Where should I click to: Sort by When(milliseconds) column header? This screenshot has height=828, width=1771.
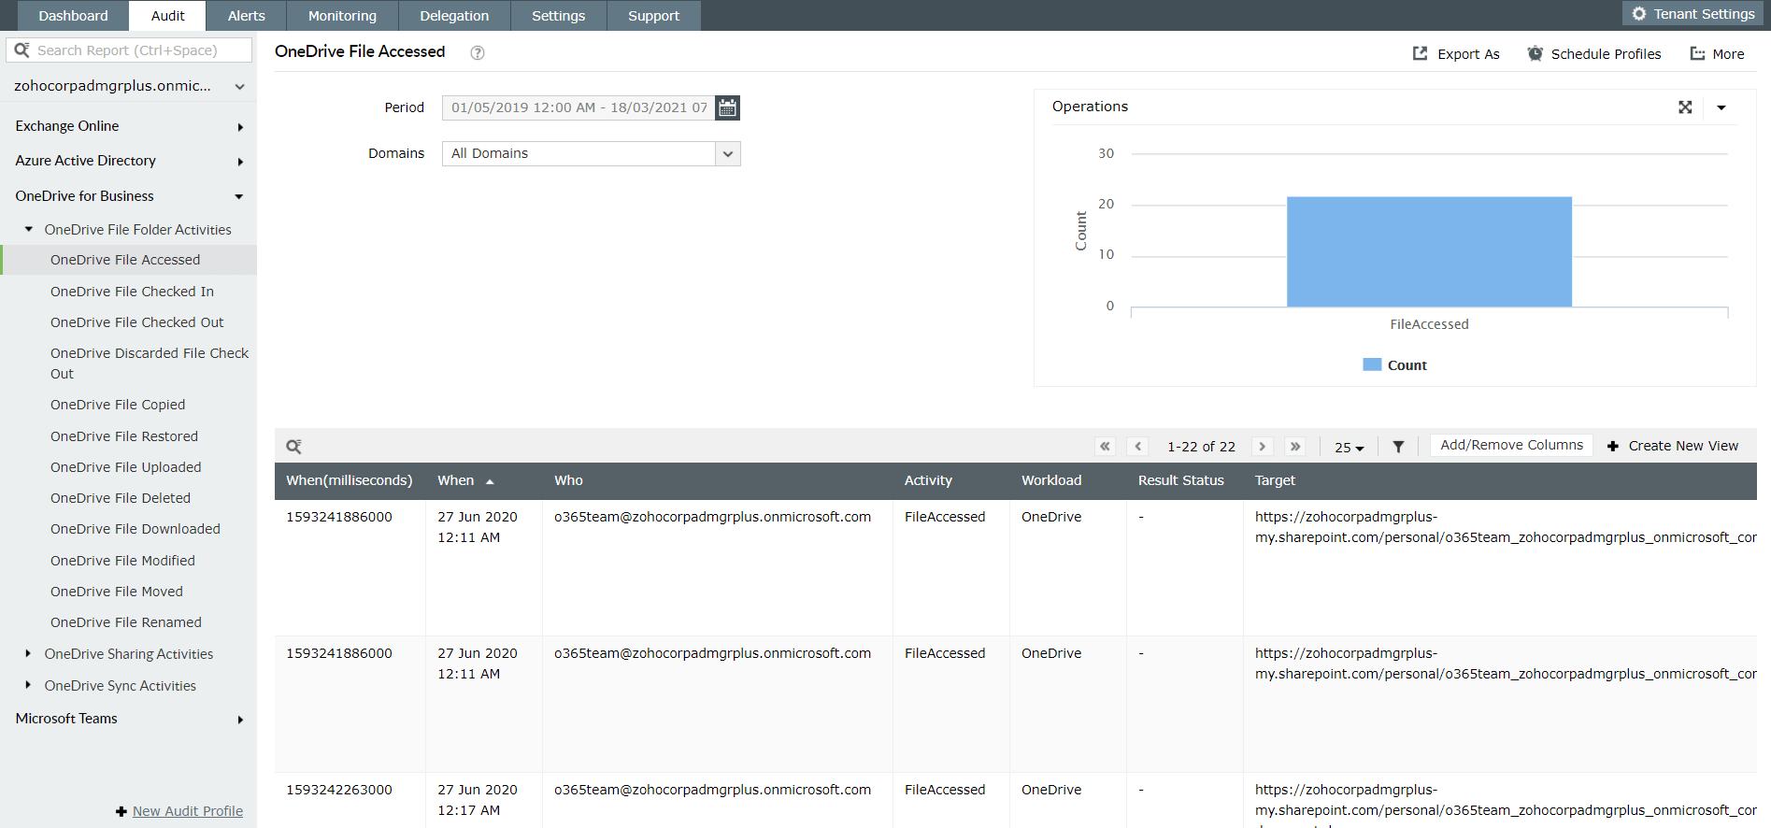click(x=349, y=480)
